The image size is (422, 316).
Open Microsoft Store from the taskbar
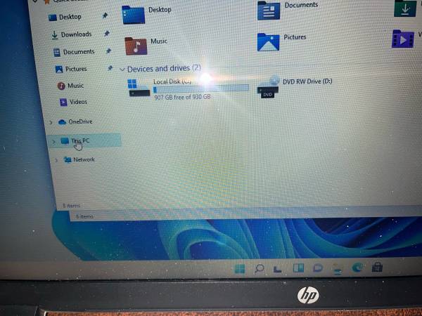click(x=377, y=268)
